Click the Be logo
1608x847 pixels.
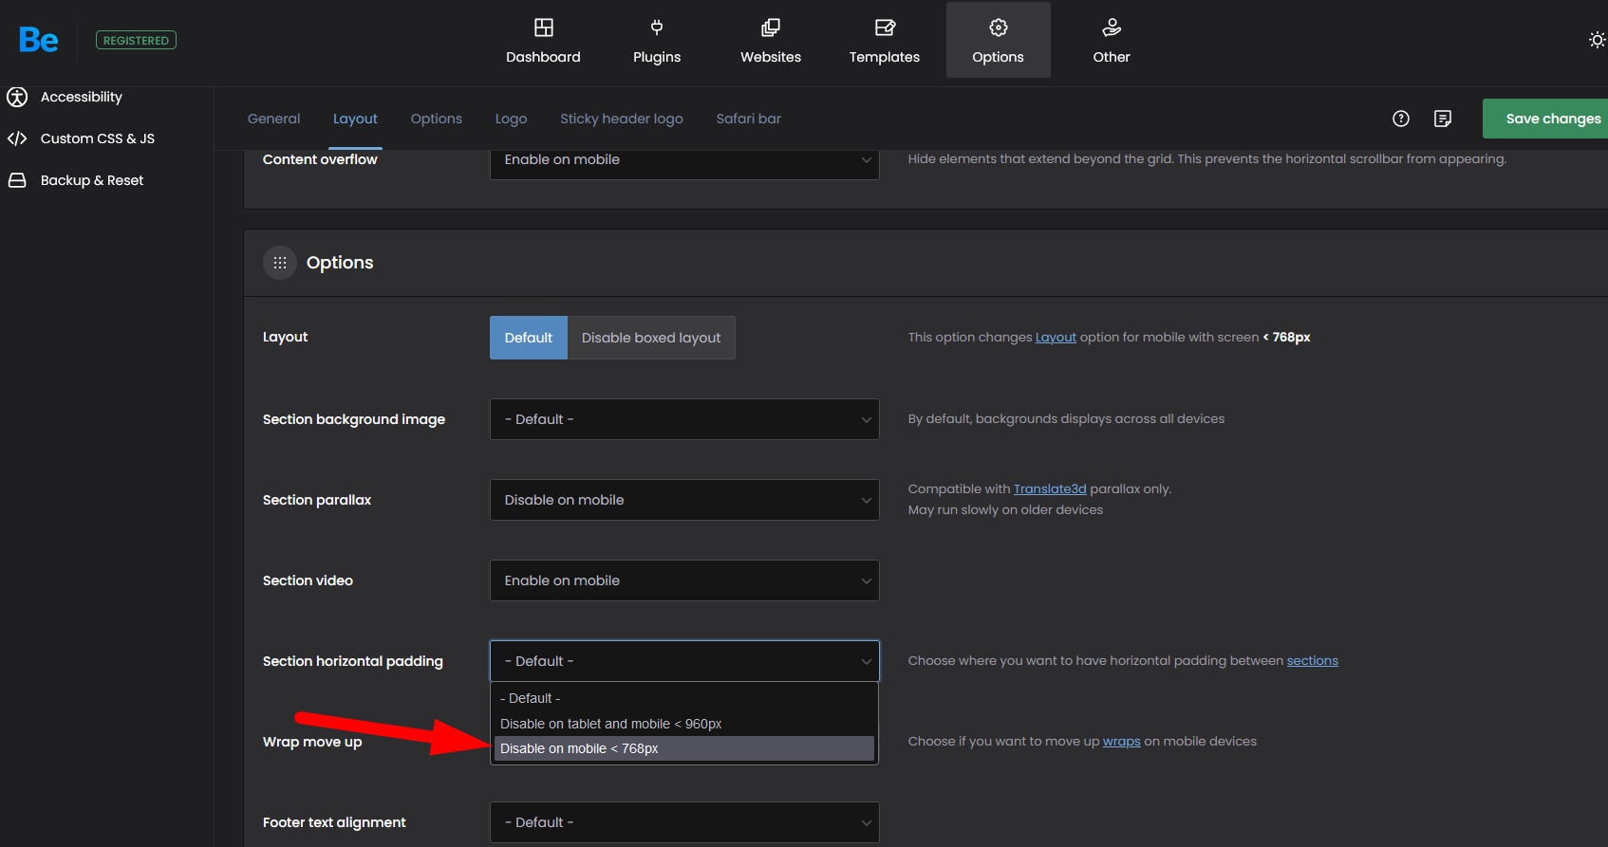click(x=39, y=40)
